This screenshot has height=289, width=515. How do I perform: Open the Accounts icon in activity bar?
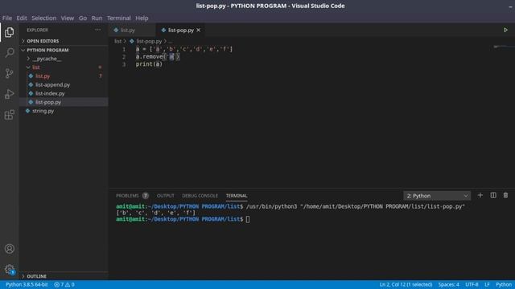[x=9, y=249]
